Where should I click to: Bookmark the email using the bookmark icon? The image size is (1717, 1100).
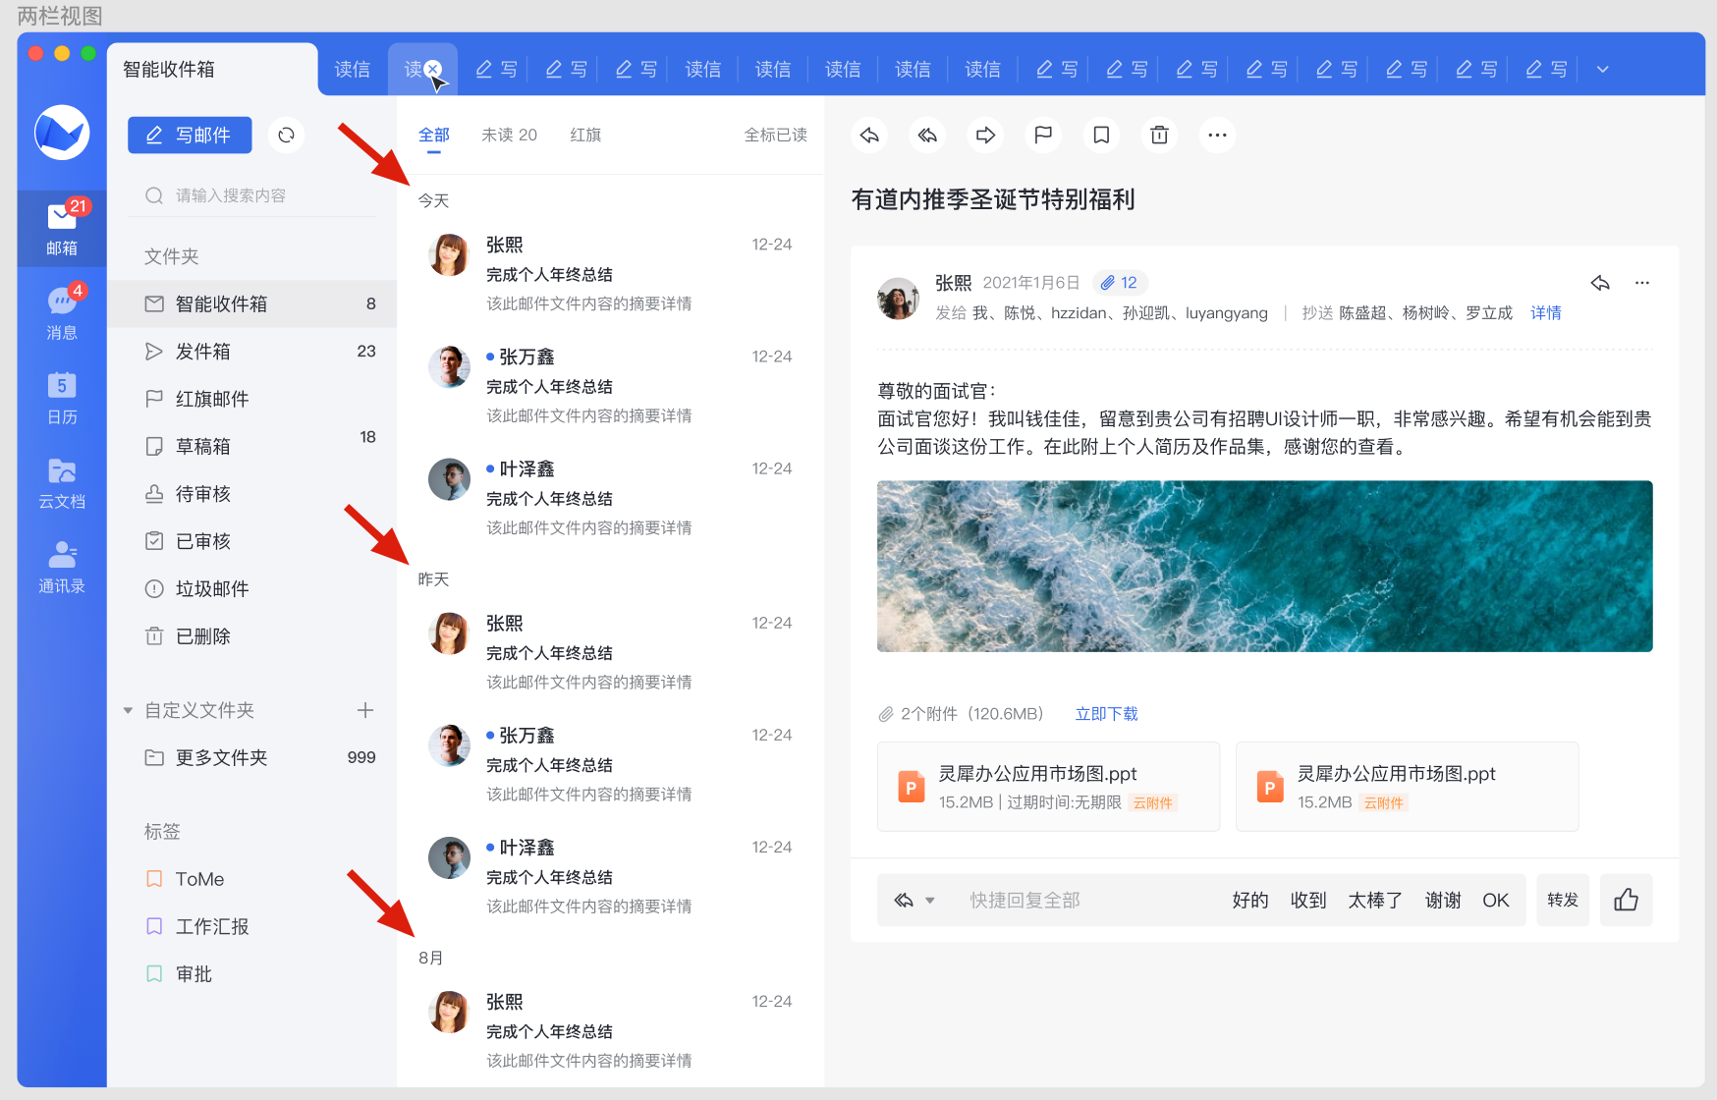pyautogui.click(x=1101, y=135)
